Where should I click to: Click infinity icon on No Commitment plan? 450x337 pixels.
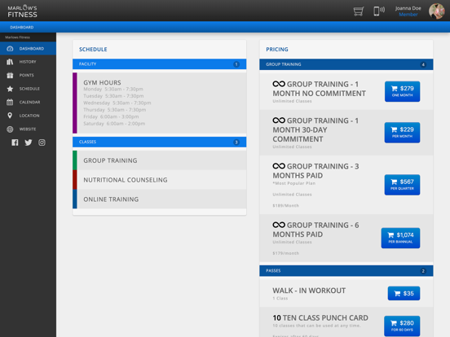pyautogui.click(x=279, y=84)
